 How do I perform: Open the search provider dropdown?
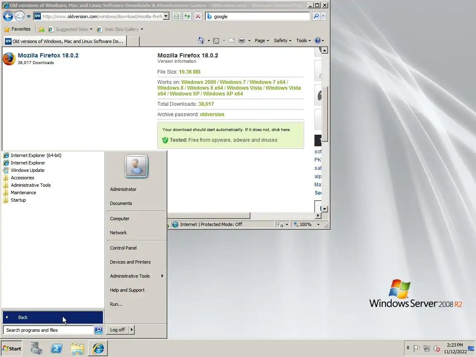coord(323,16)
